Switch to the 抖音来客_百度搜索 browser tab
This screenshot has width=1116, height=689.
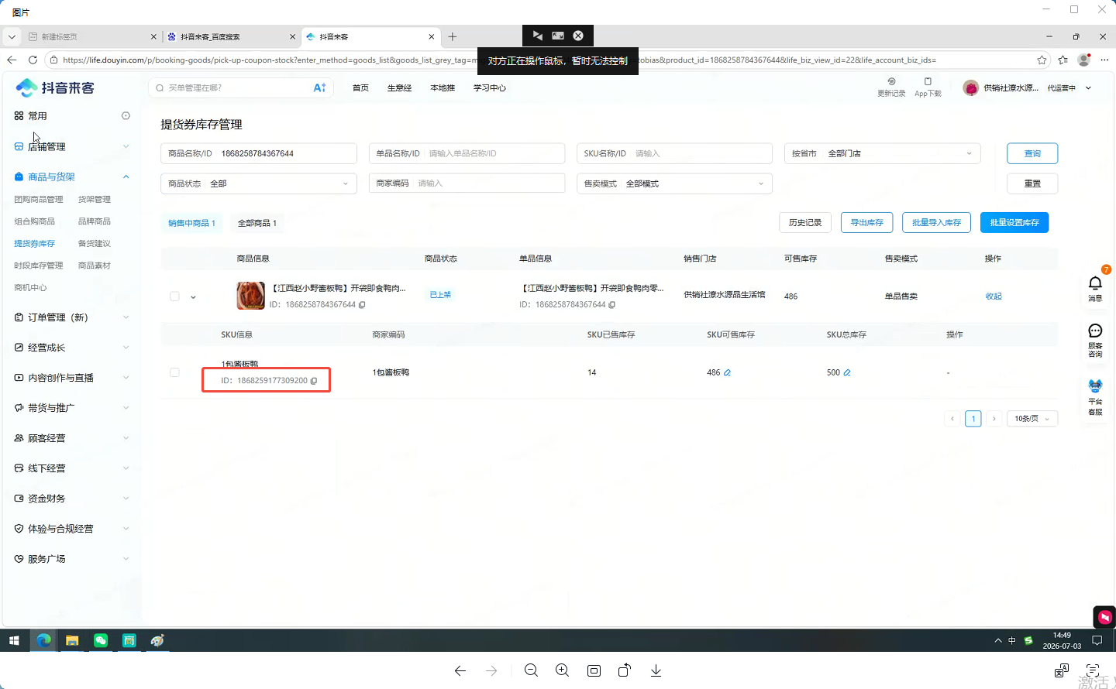tap(230, 36)
